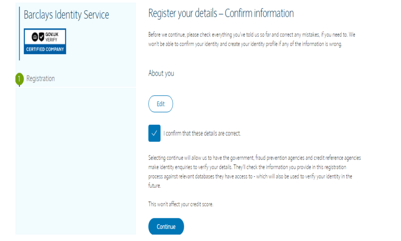Click the paragraph beginning 'Selecting continue will allow'
The image size is (401, 241).
coord(254,172)
